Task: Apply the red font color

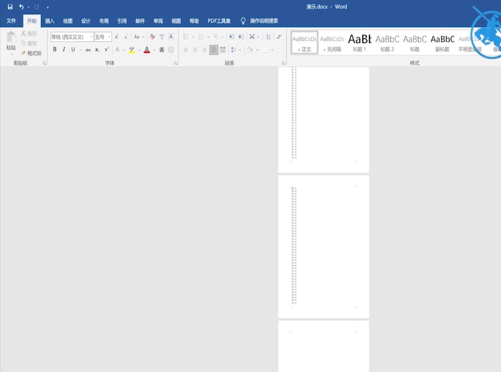Action: 147,50
